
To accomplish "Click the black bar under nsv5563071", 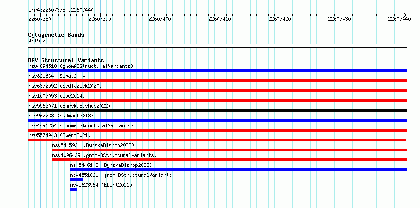I will click(x=217, y=110).
